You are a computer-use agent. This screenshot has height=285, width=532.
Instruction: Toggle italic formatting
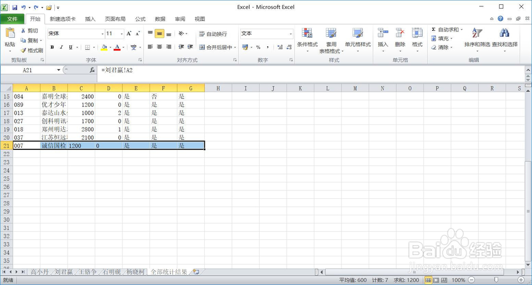pos(61,47)
